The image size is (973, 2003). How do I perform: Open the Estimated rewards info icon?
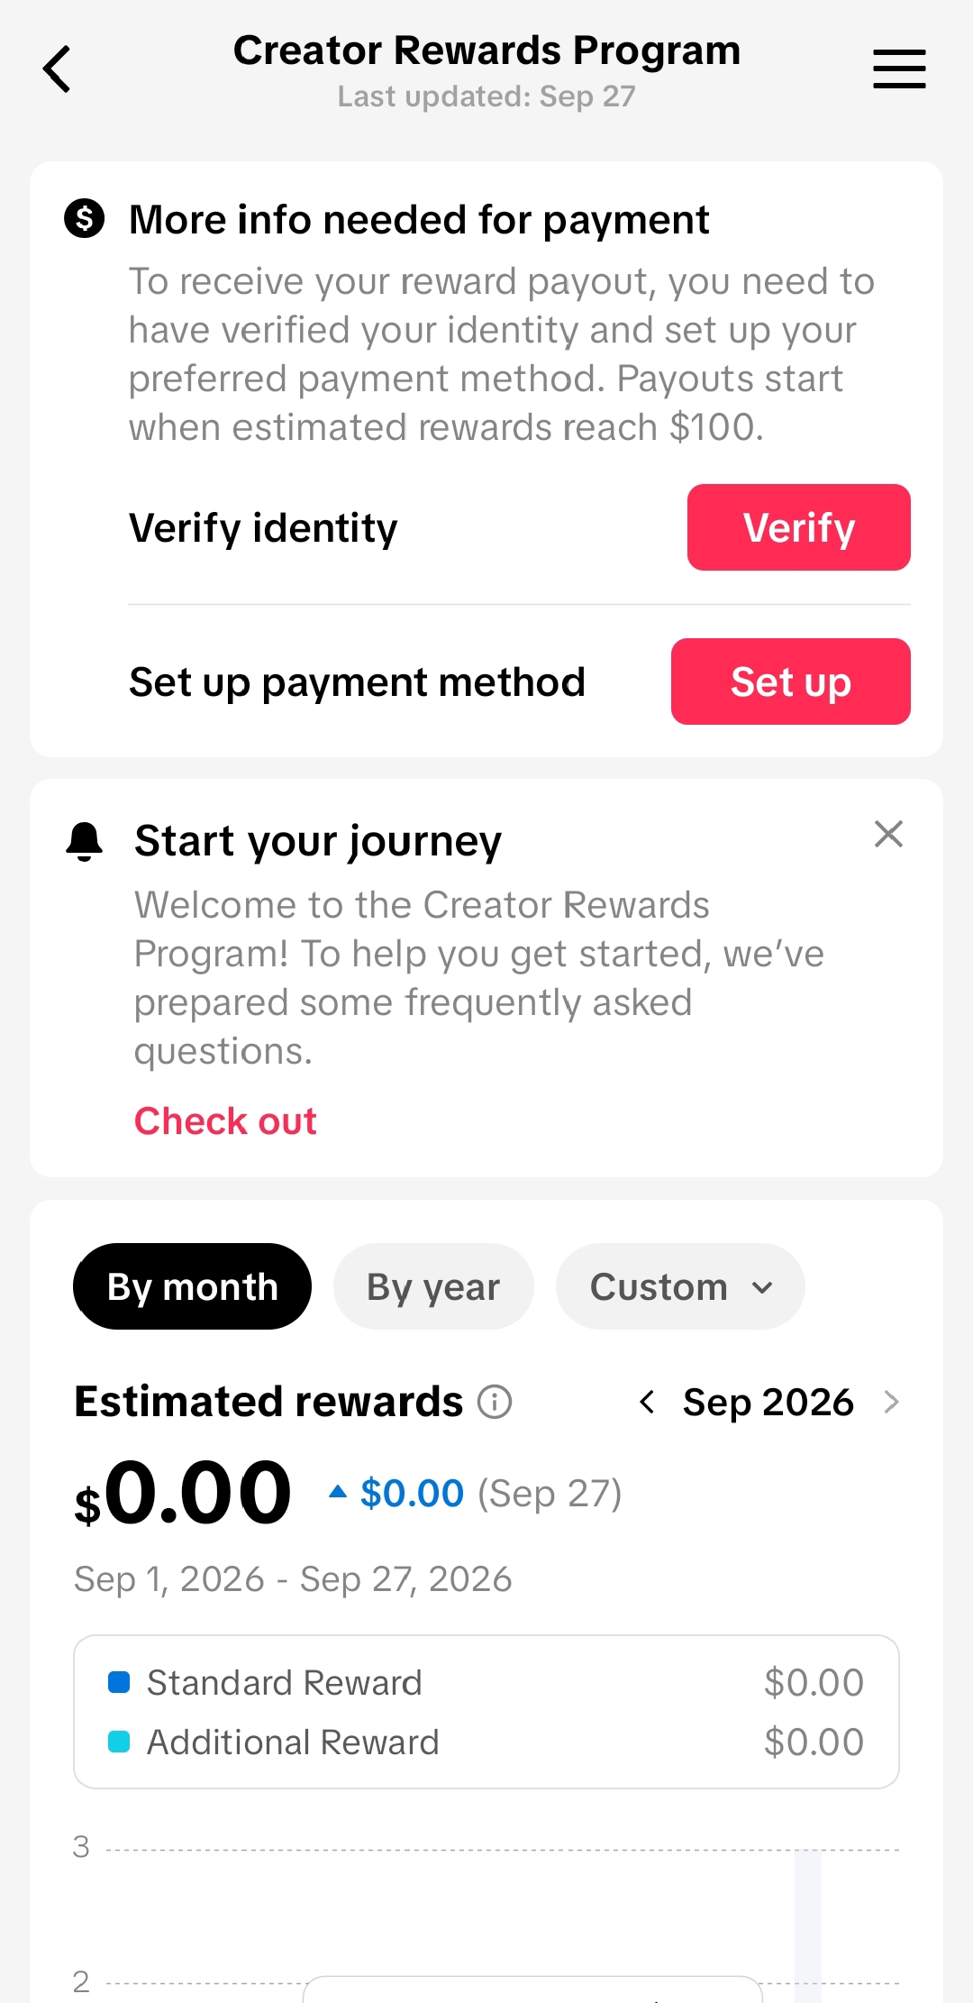(495, 1402)
